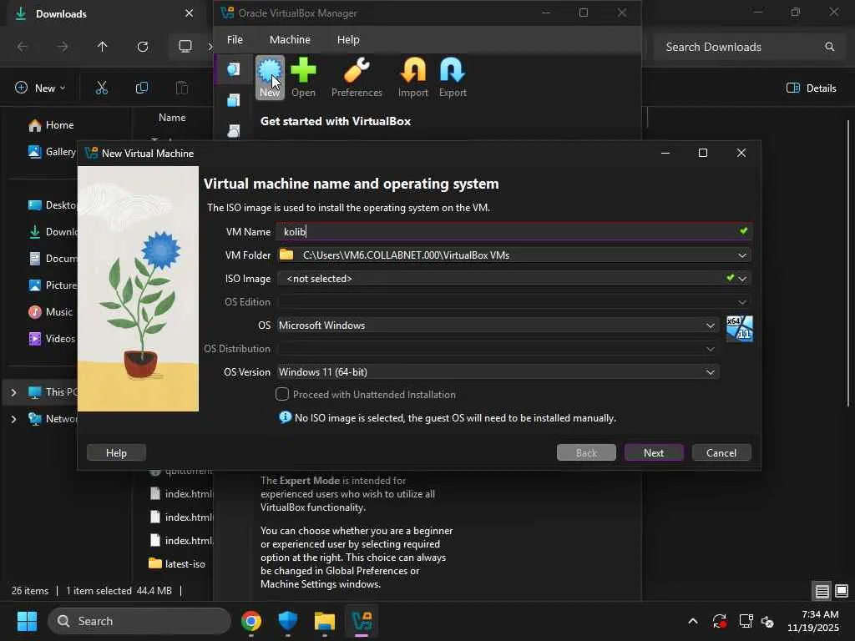The image size is (855, 641).
Task: Open the Windows Start menu
Action: pyautogui.click(x=27, y=621)
